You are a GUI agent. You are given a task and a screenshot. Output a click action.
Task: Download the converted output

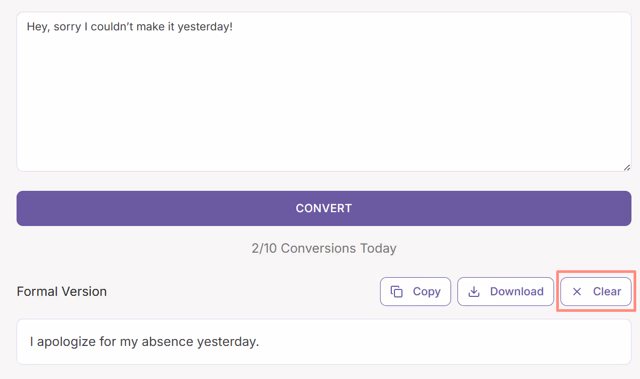tap(505, 291)
